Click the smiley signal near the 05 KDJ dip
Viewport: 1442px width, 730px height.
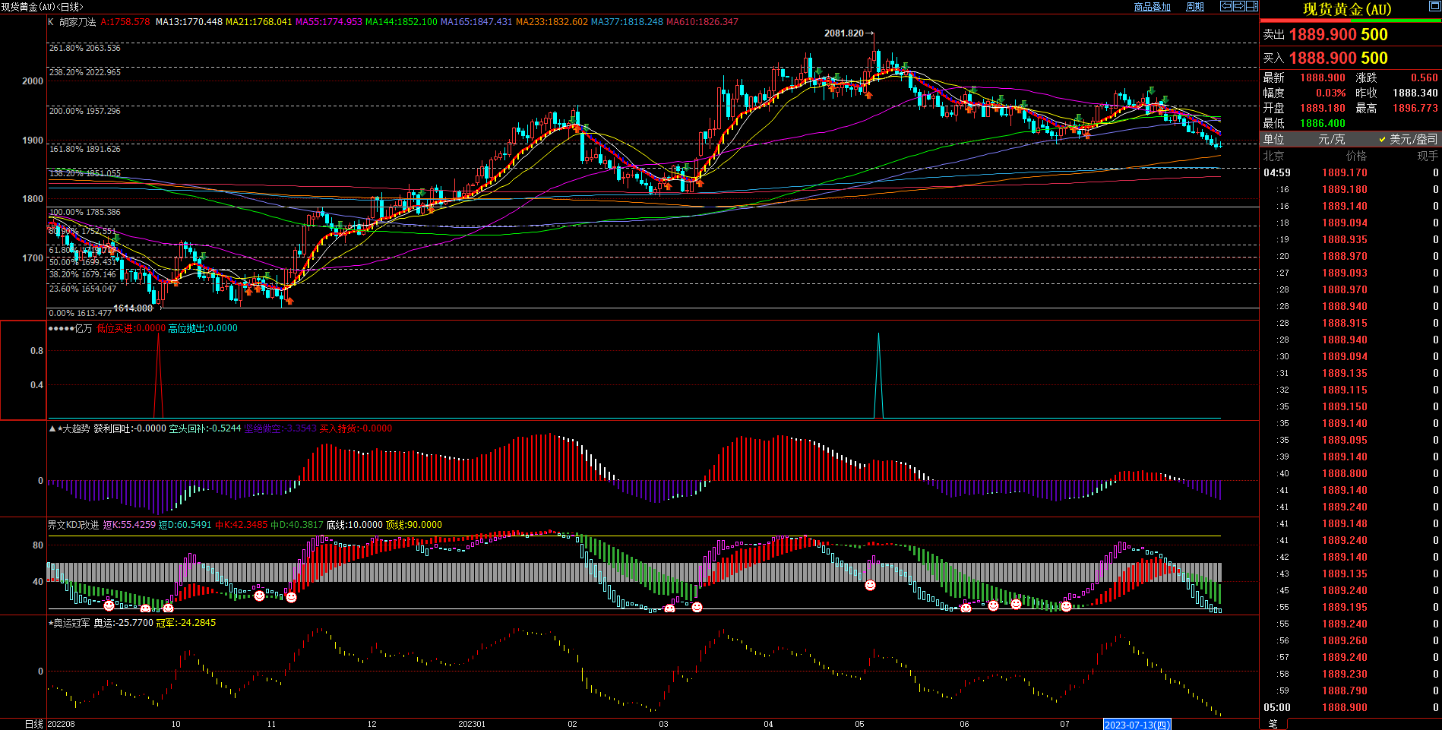point(870,586)
